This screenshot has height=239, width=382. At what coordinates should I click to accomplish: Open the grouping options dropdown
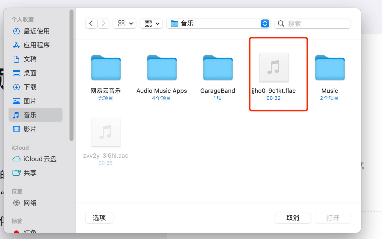coord(151,23)
